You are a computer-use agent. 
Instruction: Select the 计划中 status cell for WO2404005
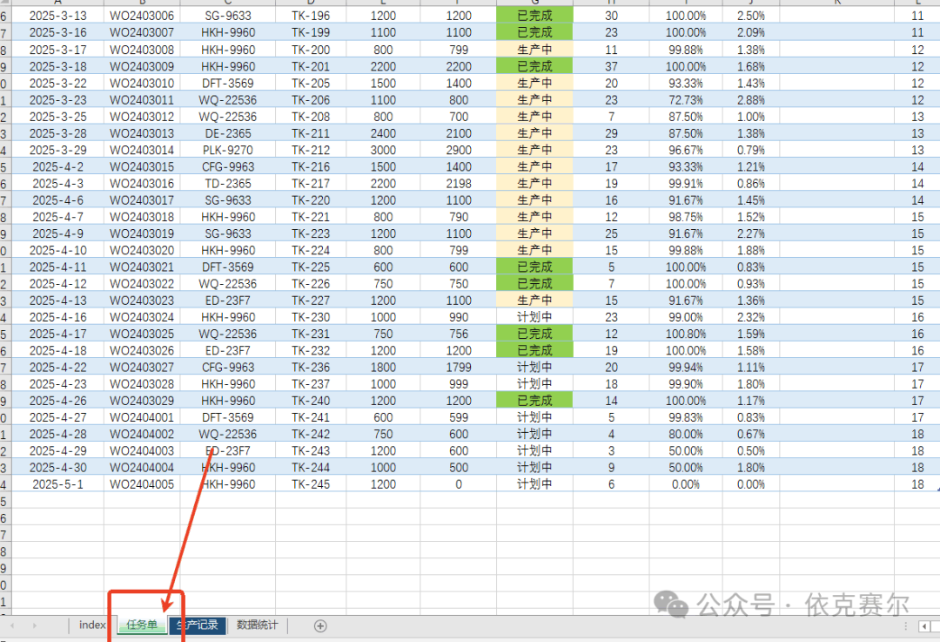point(534,484)
